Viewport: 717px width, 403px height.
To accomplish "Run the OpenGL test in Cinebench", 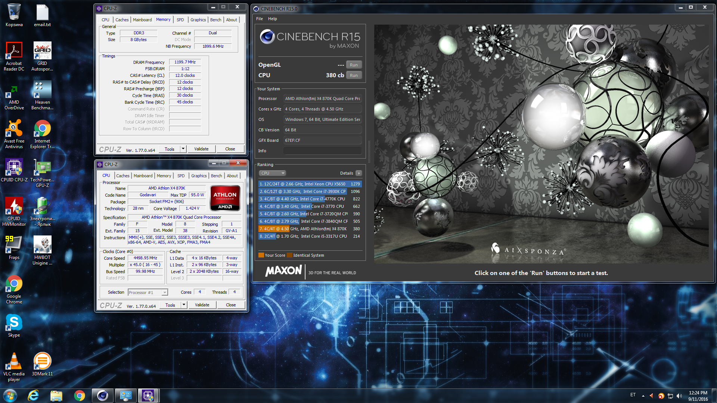I will click(354, 65).
